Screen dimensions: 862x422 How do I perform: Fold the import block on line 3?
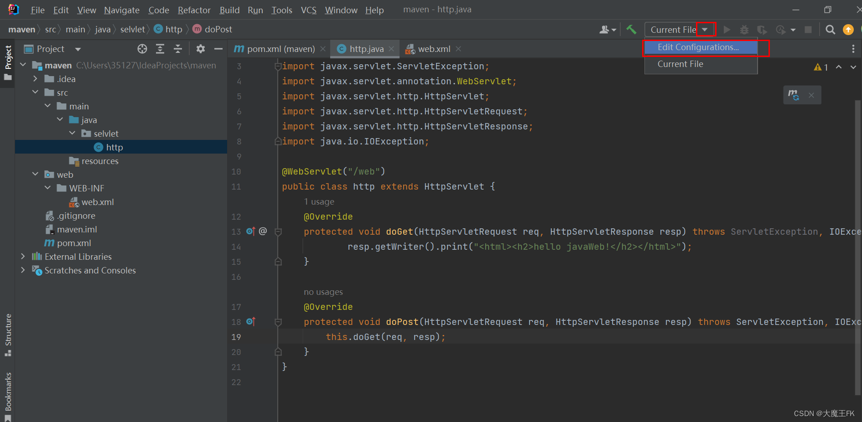[278, 67]
